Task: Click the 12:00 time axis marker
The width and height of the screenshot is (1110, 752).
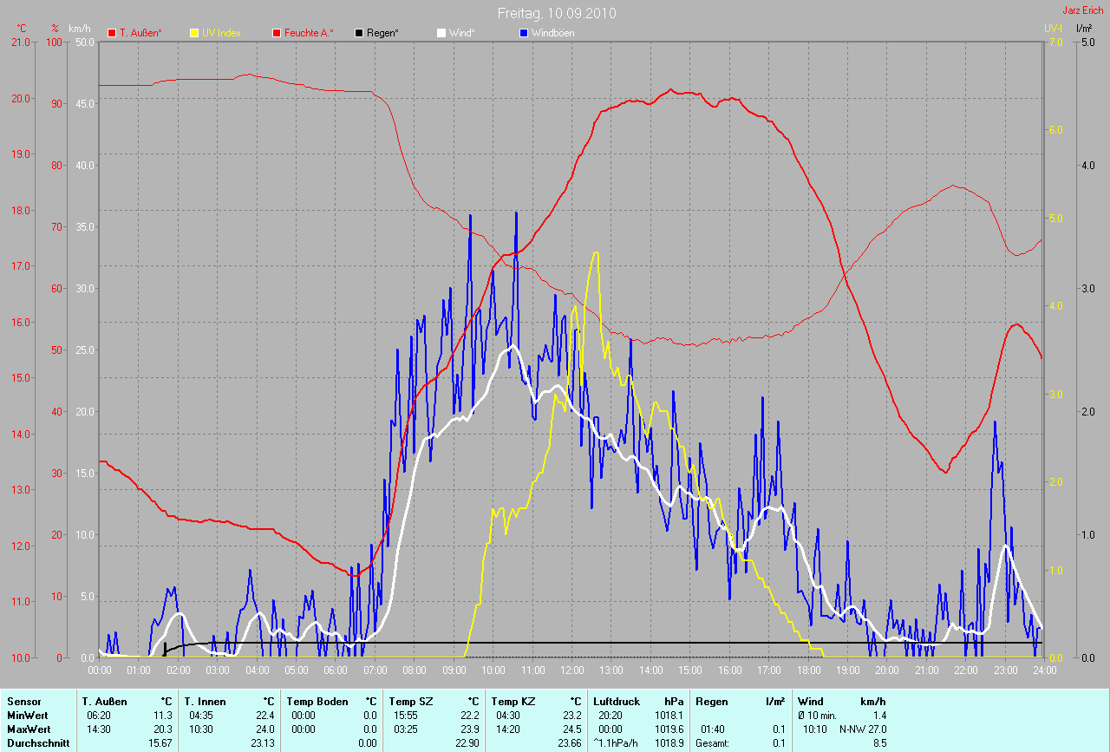Action: pos(572,670)
